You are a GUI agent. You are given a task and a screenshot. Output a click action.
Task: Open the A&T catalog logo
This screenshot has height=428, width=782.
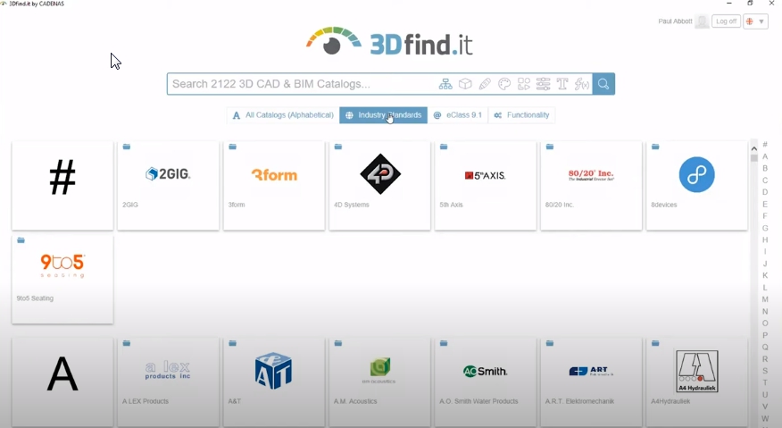[x=273, y=371]
